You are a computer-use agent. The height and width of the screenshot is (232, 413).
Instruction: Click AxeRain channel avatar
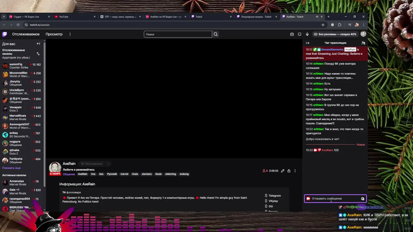click(55, 168)
